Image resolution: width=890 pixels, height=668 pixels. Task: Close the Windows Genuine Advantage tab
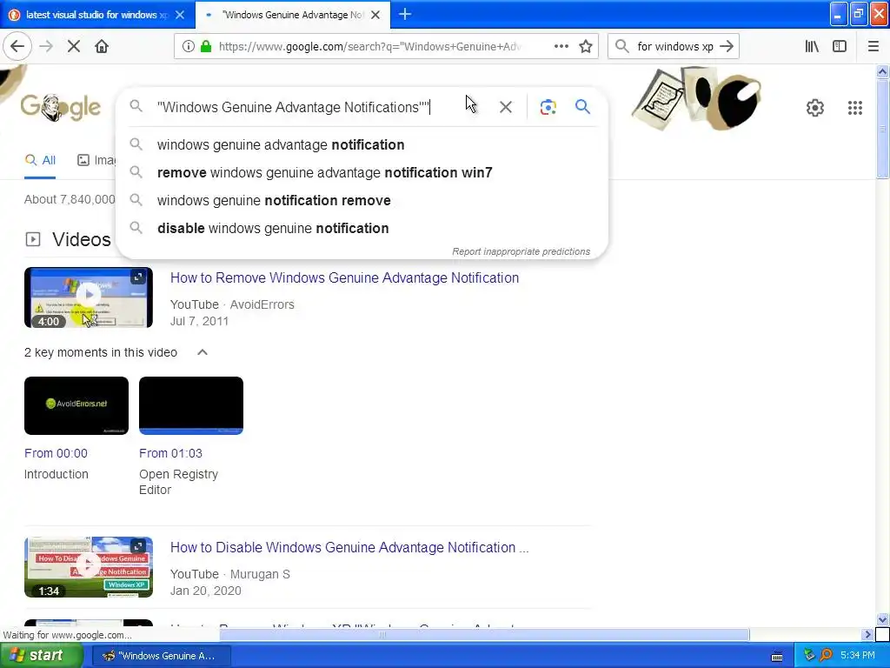[x=375, y=15]
